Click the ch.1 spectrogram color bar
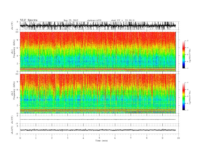This screenshot has height=155, width=201. [x=184, y=54]
